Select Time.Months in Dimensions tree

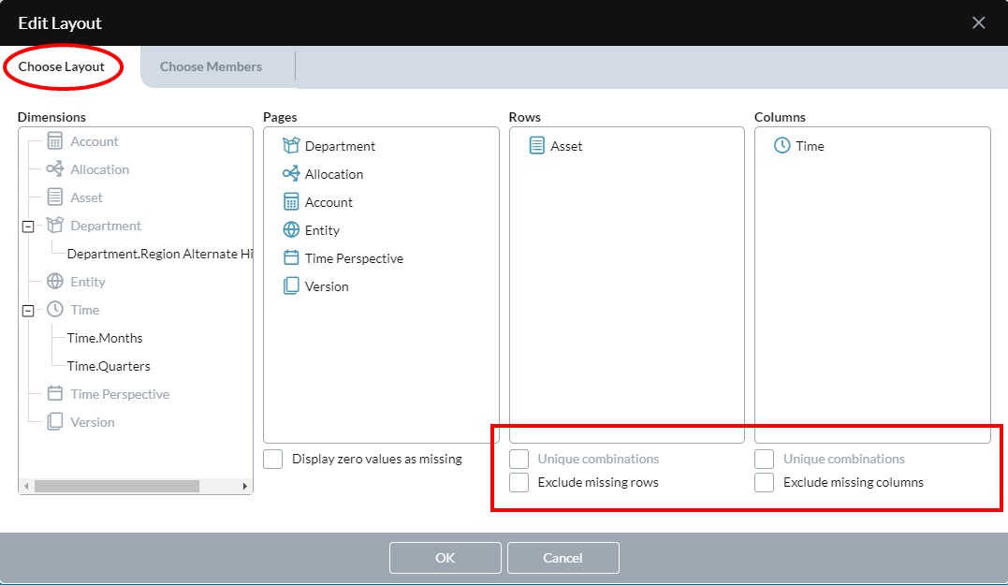(105, 338)
